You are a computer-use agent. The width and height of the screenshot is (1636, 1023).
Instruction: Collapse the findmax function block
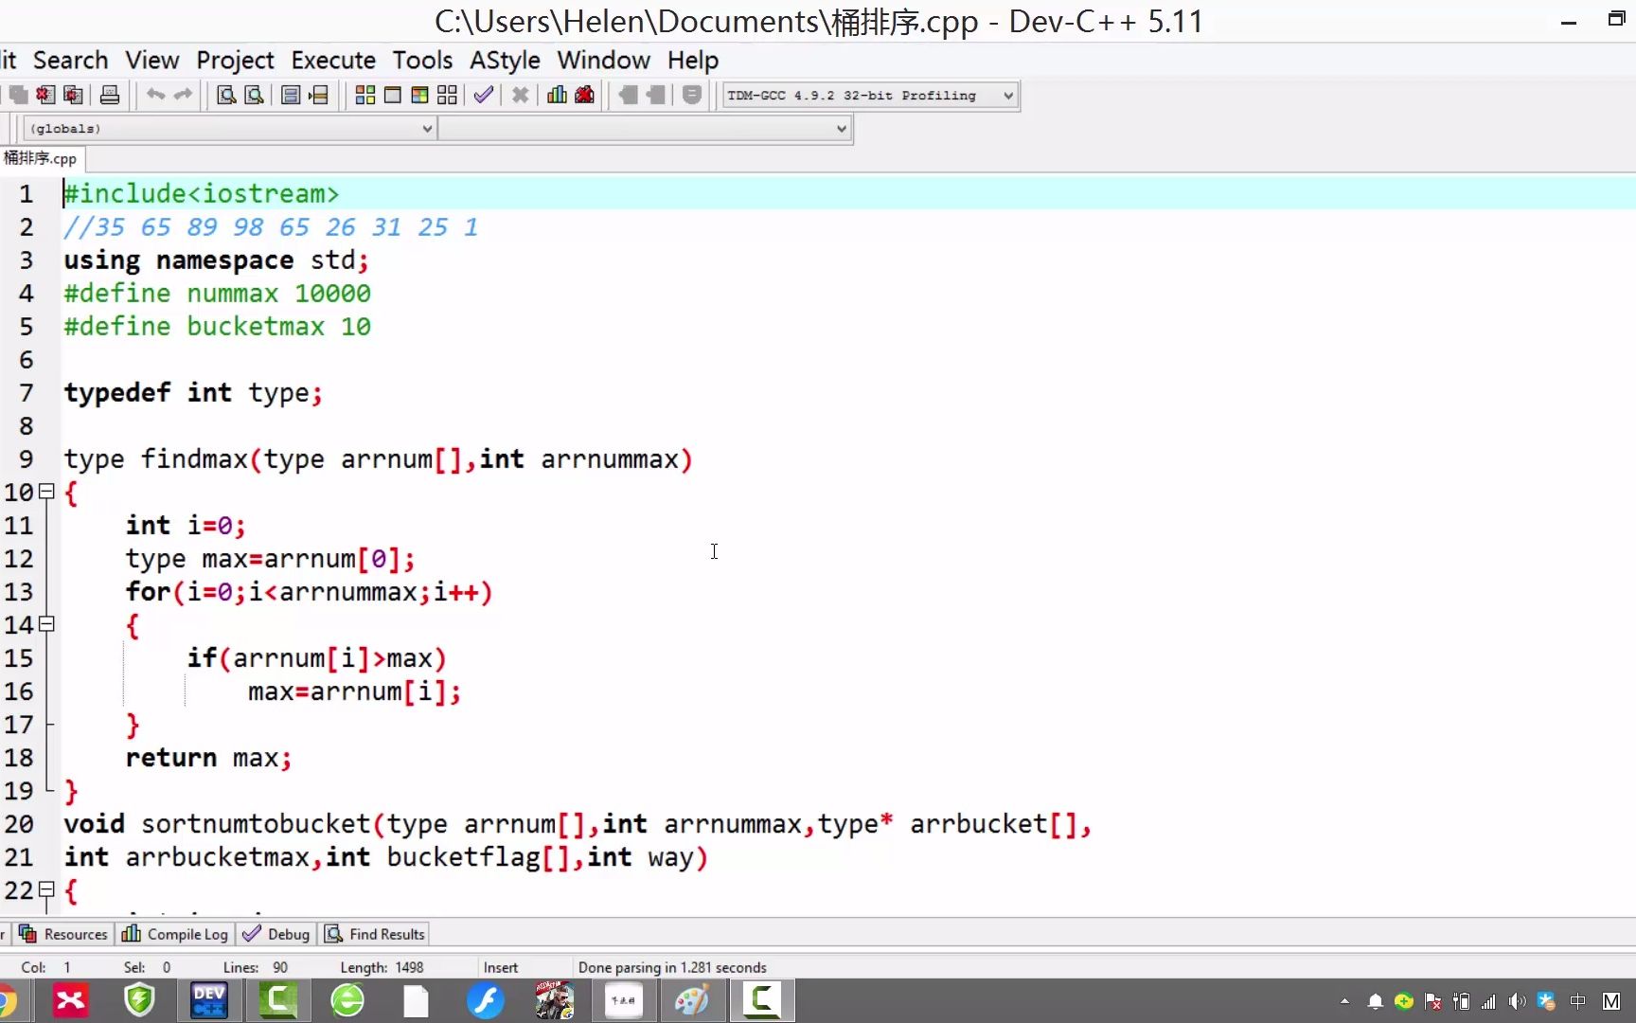pyautogui.click(x=46, y=492)
